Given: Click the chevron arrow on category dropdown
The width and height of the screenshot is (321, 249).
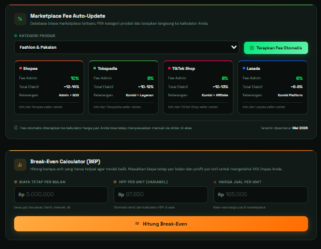Looking at the screenshot, I should coord(234,47).
